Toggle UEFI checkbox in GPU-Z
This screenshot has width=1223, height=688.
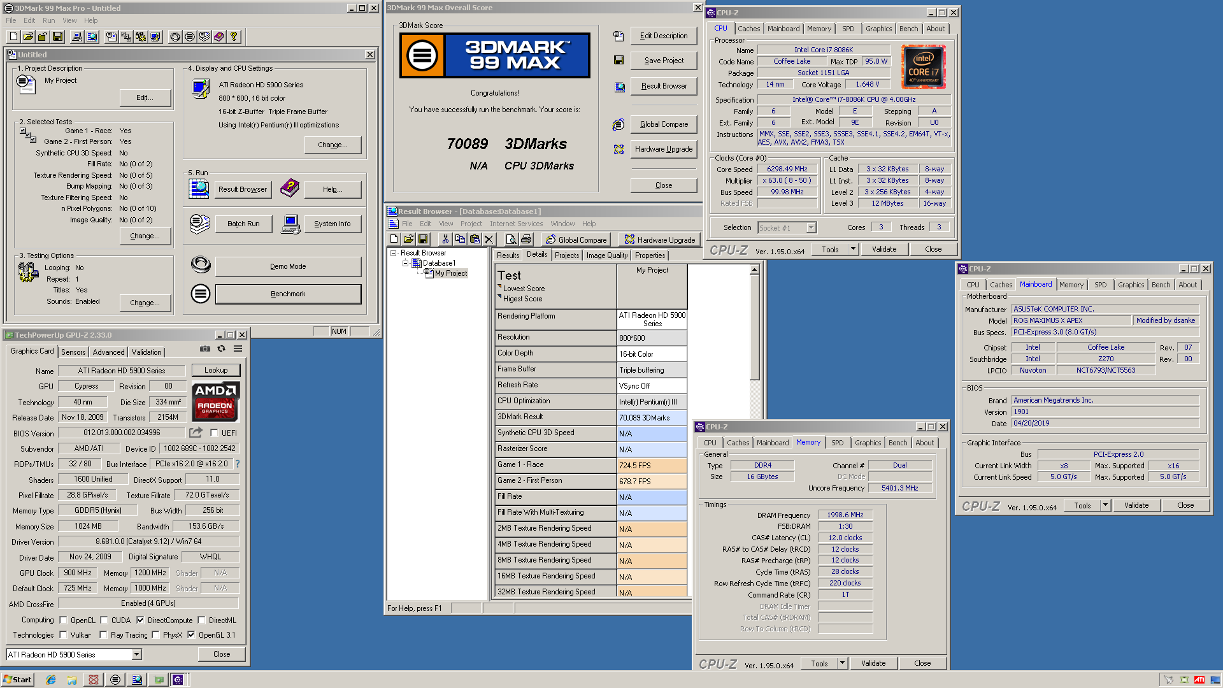(214, 433)
